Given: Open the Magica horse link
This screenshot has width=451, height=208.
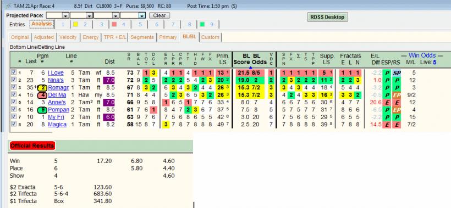Looking at the screenshot, I should (x=57, y=125).
